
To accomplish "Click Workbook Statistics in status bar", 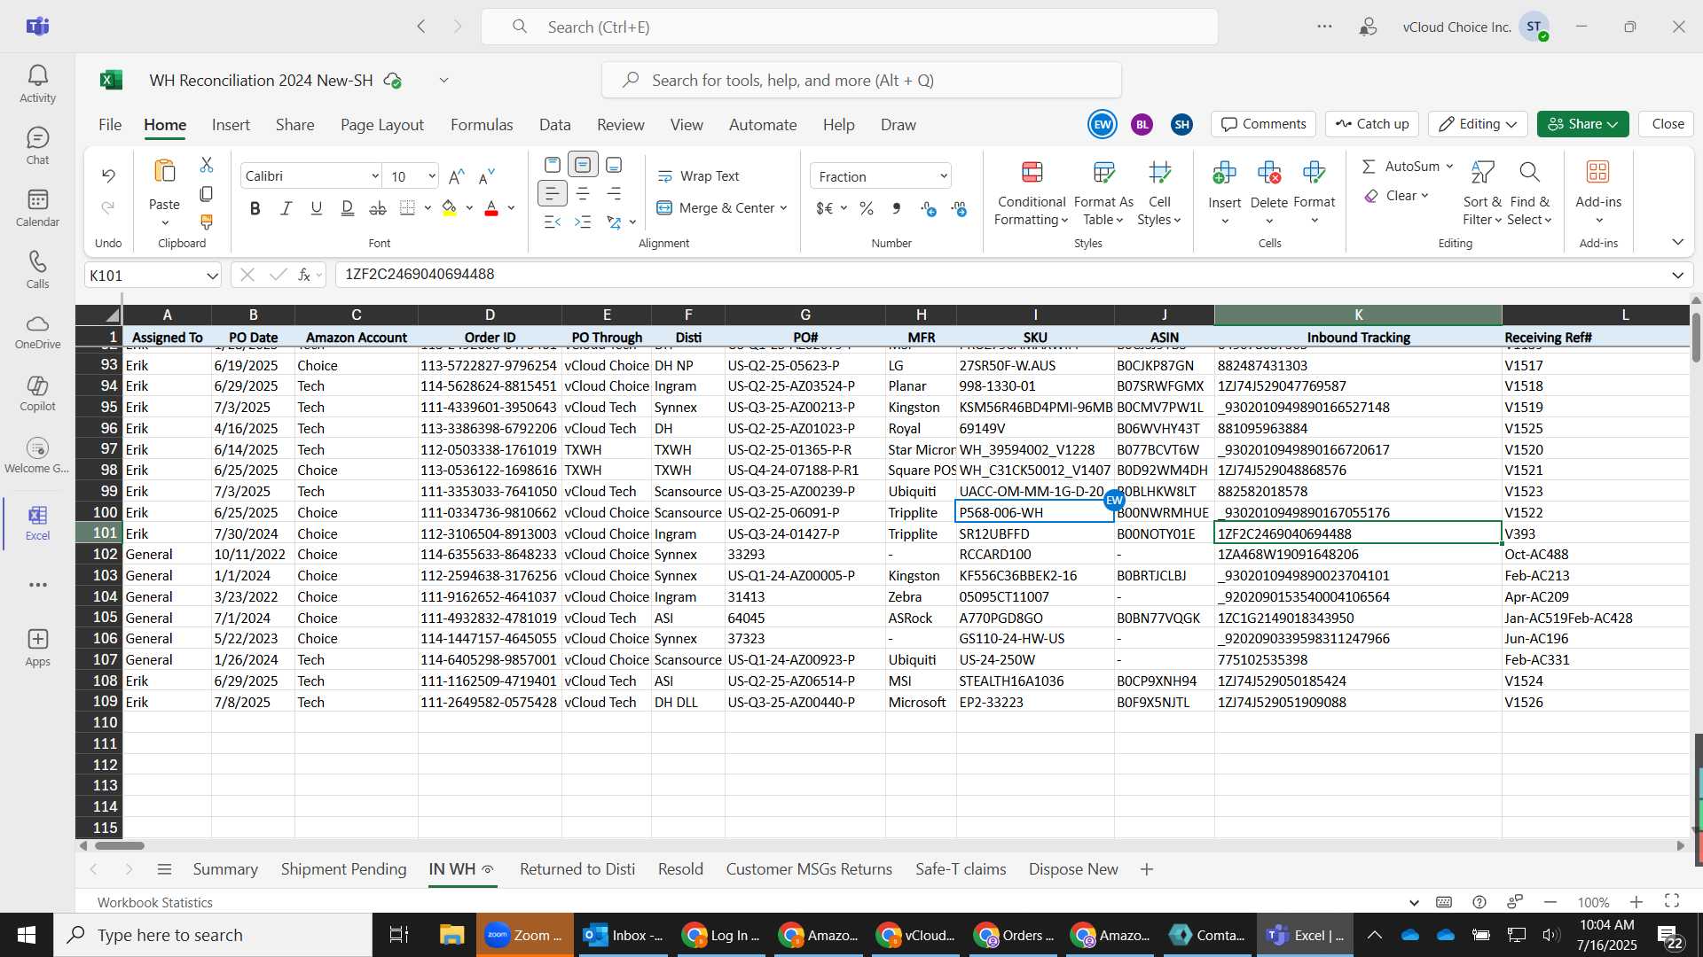I will (x=155, y=902).
